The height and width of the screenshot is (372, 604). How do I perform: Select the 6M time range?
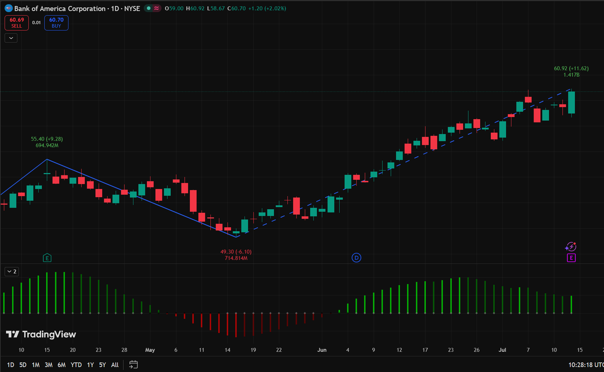point(61,364)
